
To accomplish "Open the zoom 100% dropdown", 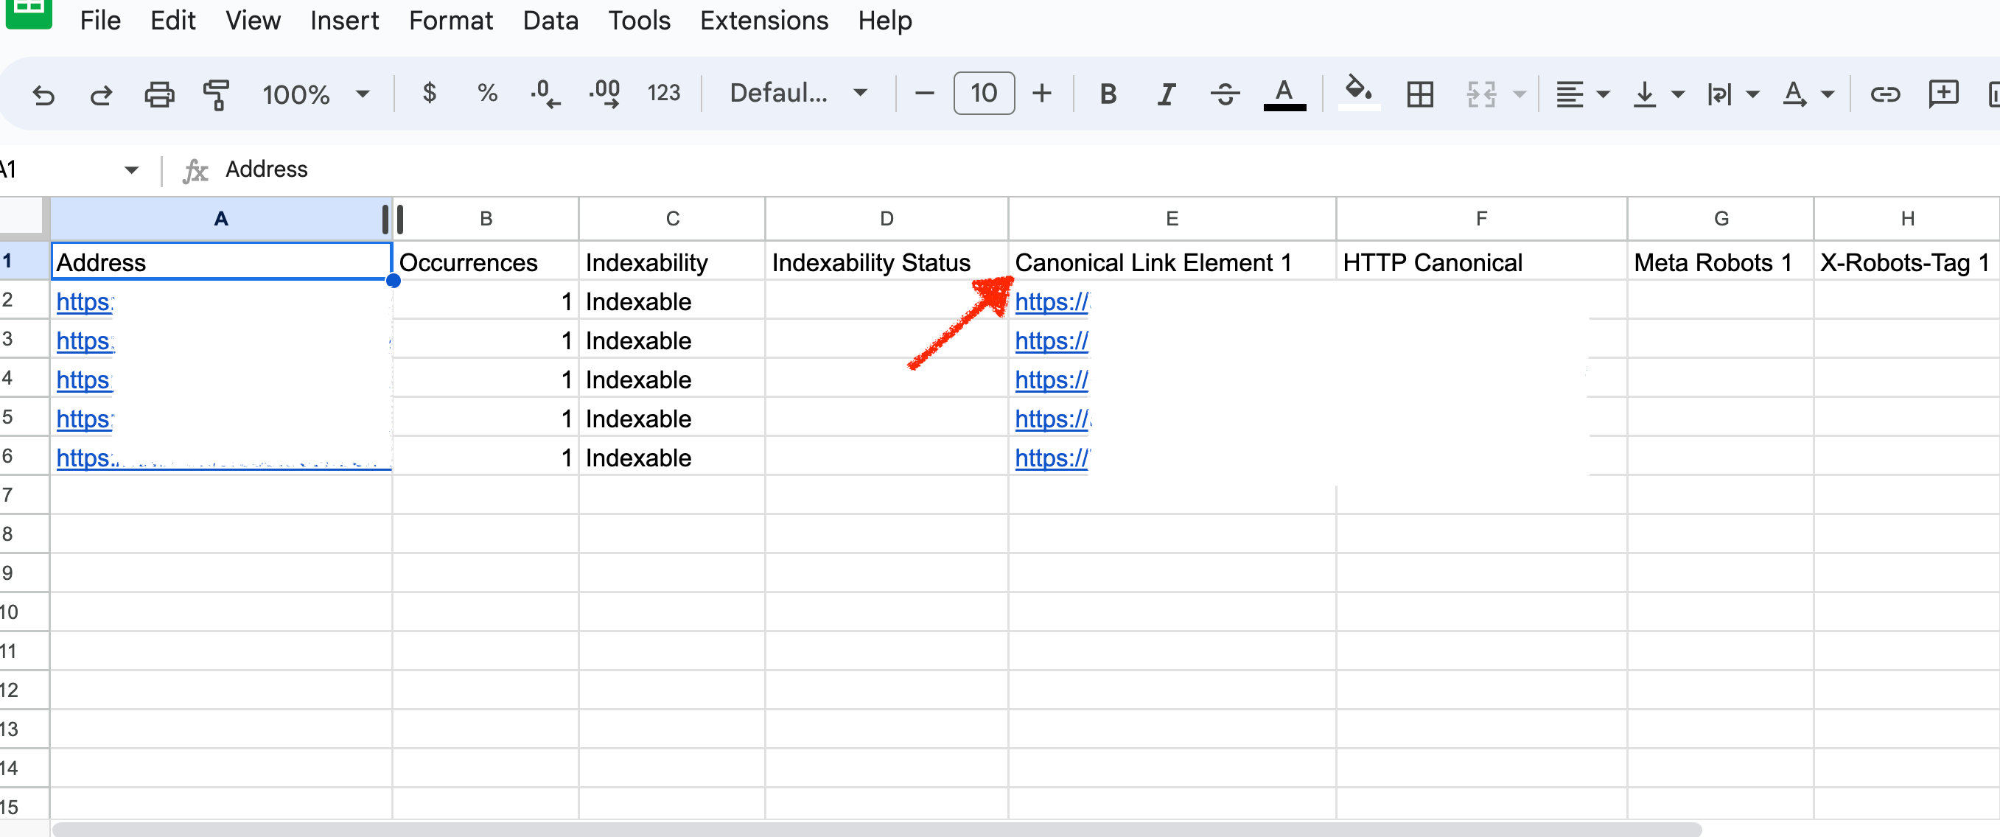I will click(316, 94).
